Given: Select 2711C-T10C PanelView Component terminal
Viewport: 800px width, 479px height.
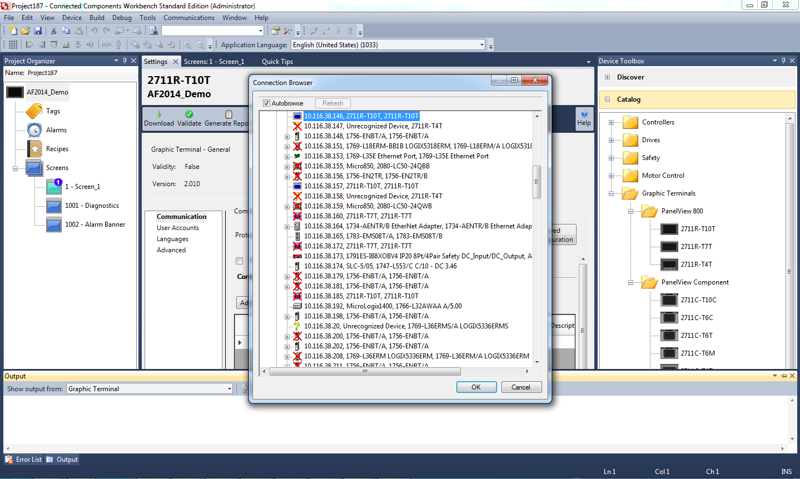Looking at the screenshot, I should click(x=698, y=300).
